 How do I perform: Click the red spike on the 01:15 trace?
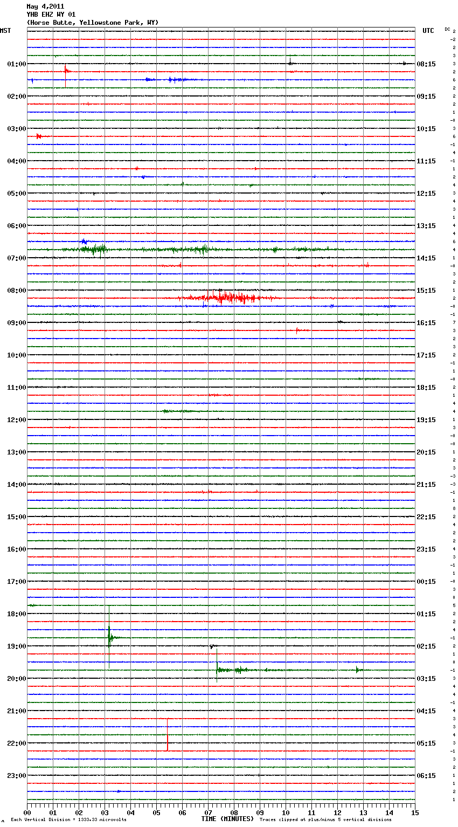point(66,71)
